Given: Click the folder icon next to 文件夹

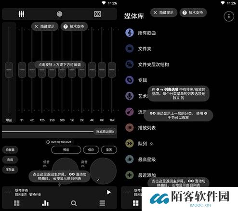Looking at the screenshot, I should [130, 49].
